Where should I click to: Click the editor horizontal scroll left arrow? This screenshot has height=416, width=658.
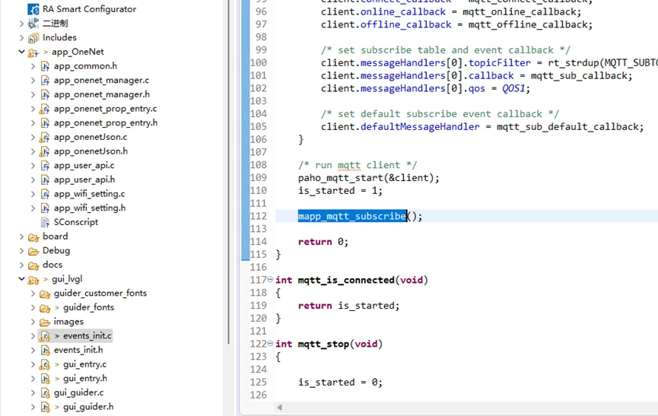click(279, 407)
